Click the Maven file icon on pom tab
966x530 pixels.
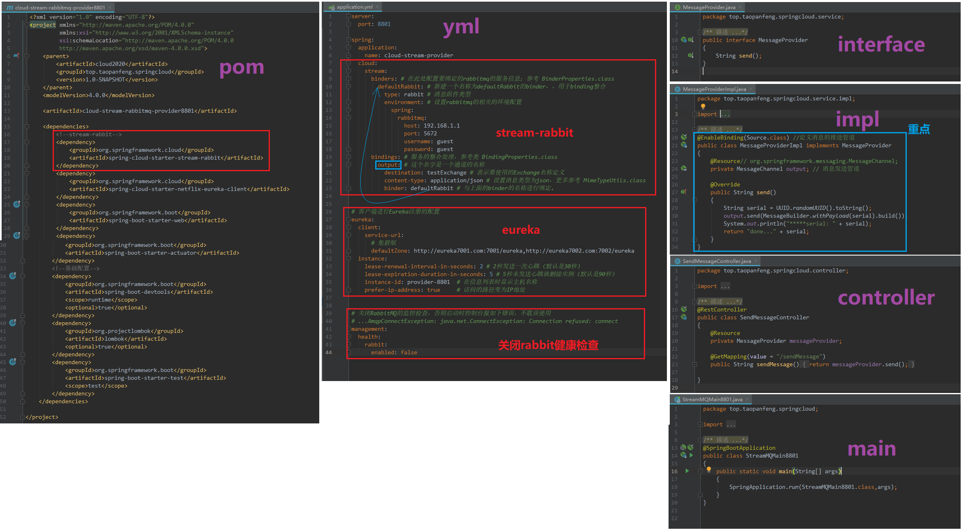pyautogui.click(x=10, y=7)
